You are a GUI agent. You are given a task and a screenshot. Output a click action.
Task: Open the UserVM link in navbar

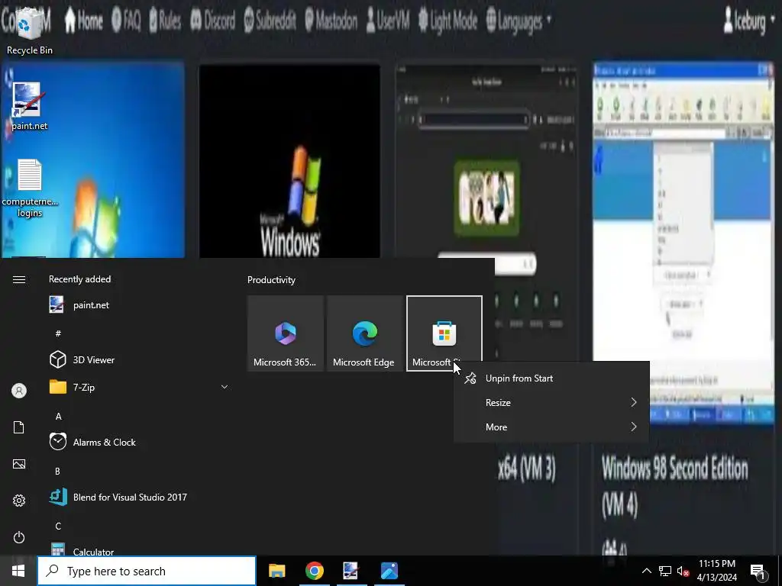[x=387, y=21]
